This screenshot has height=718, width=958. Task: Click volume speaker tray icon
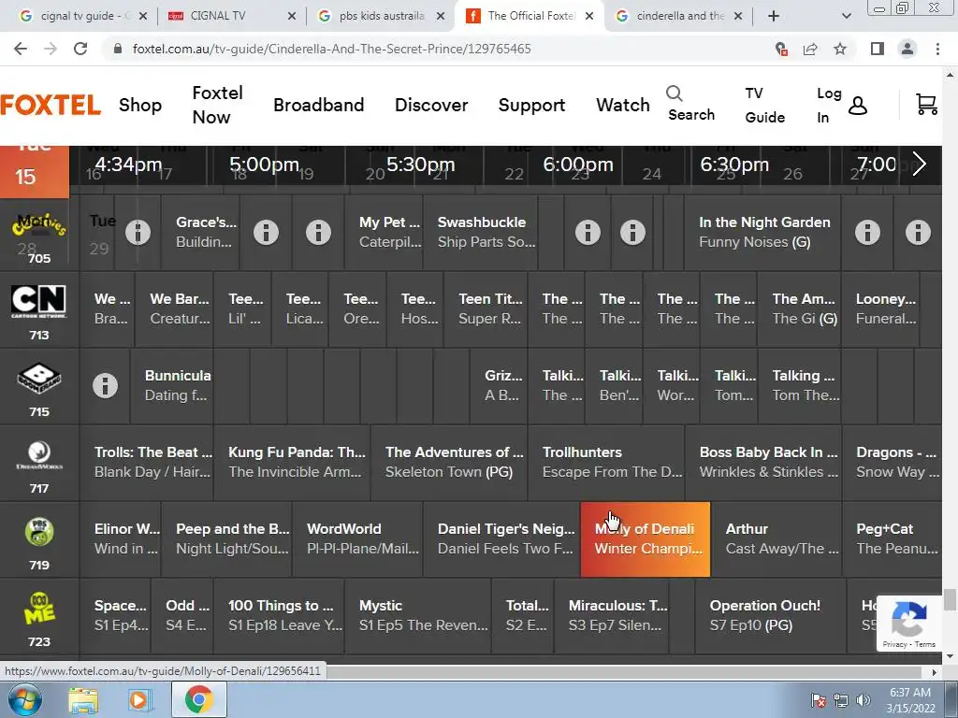pyautogui.click(x=864, y=700)
